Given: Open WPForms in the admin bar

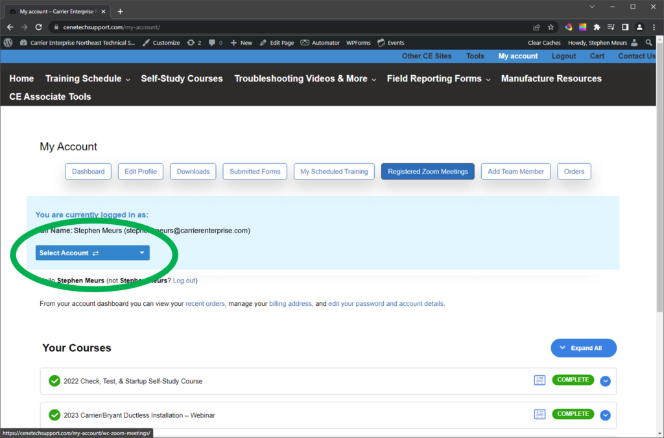Looking at the screenshot, I should (358, 43).
